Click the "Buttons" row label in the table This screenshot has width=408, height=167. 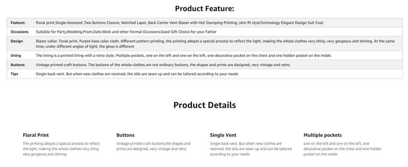coord(18,65)
